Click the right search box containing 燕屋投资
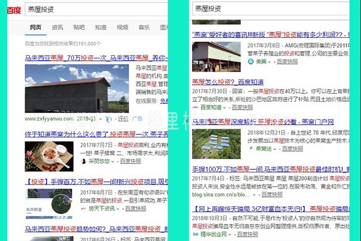This screenshot has width=361, height=241. pyautogui.click(x=271, y=8)
